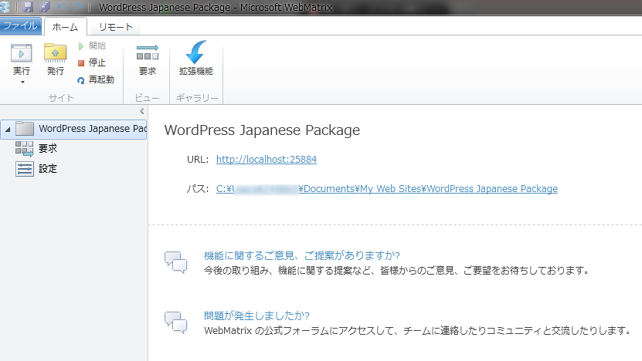Screen dimensions: 642x361
Task: Open the feedback link 機能に関するご意見
Action: [302, 256]
